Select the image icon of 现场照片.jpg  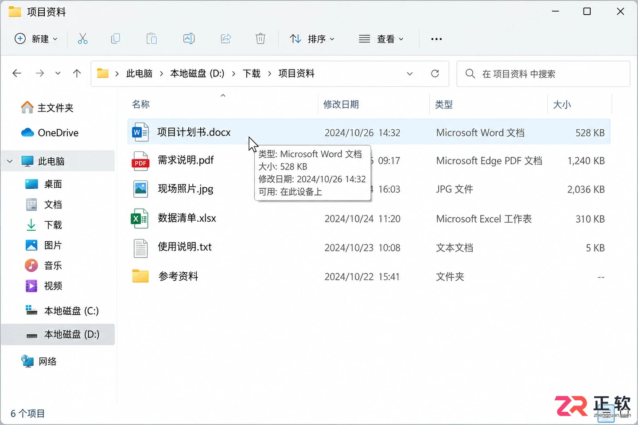pyautogui.click(x=140, y=189)
